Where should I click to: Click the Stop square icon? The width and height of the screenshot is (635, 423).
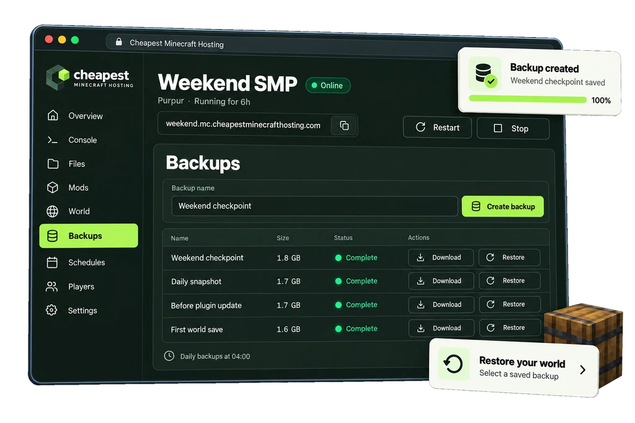[498, 128]
